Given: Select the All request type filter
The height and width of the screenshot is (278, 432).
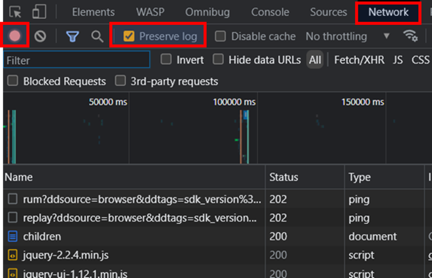Looking at the screenshot, I should pyautogui.click(x=315, y=60).
